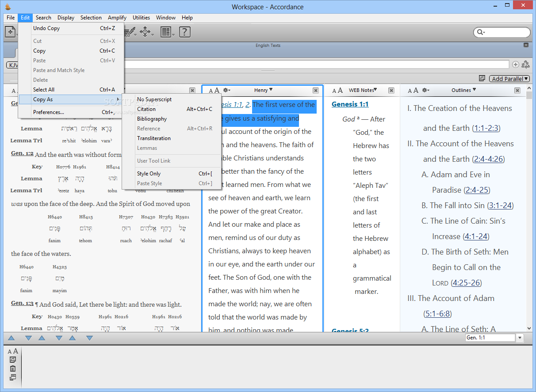
Task: Increase text size in WEB Notes pane
Action: coord(340,90)
